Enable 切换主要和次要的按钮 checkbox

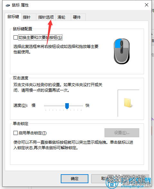point(15,37)
